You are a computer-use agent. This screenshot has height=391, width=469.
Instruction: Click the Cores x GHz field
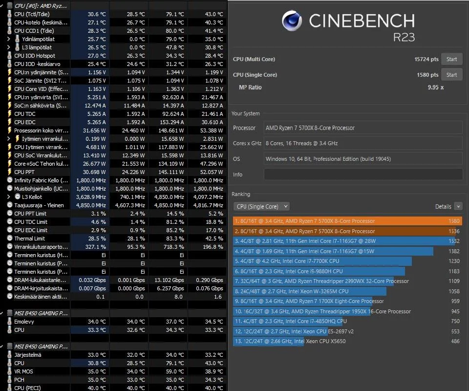point(363,143)
